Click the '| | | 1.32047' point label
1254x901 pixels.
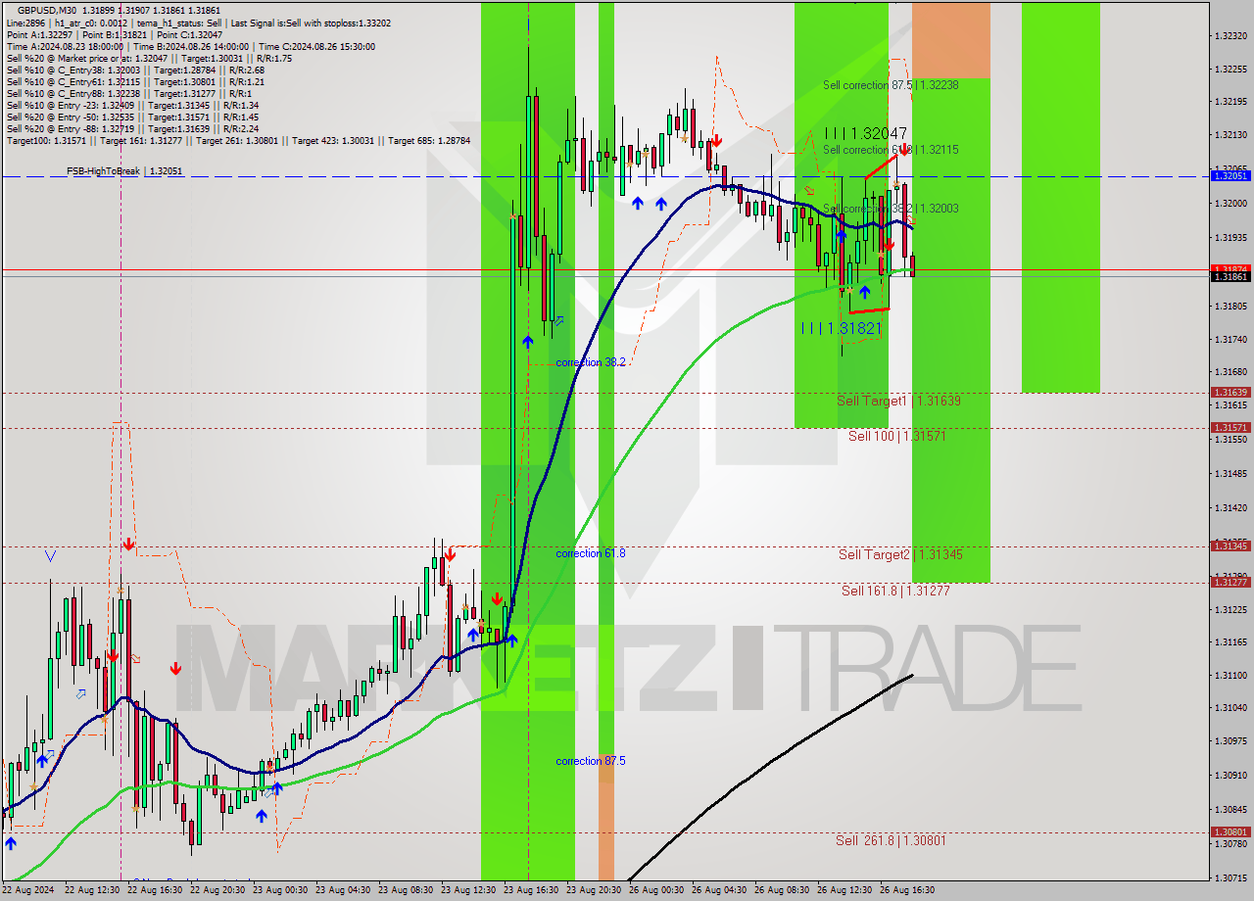click(865, 133)
